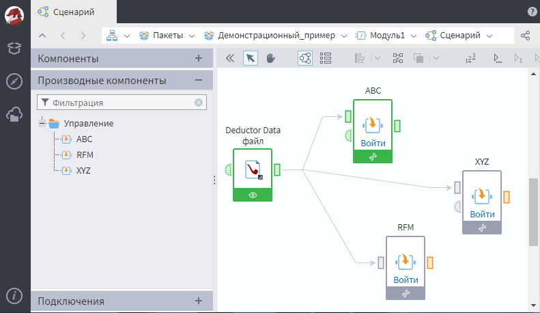The width and height of the screenshot is (540, 313).
Task: Click the execution order numbering icon
Action: 470,58
